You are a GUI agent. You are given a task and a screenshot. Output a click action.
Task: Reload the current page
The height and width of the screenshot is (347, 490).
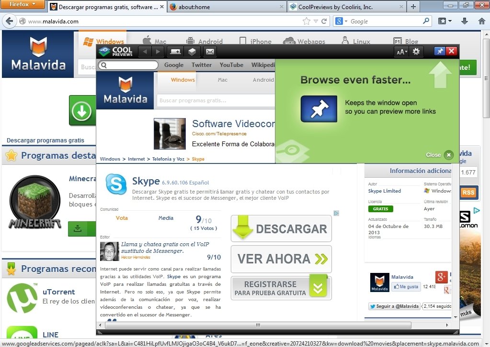point(324,21)
